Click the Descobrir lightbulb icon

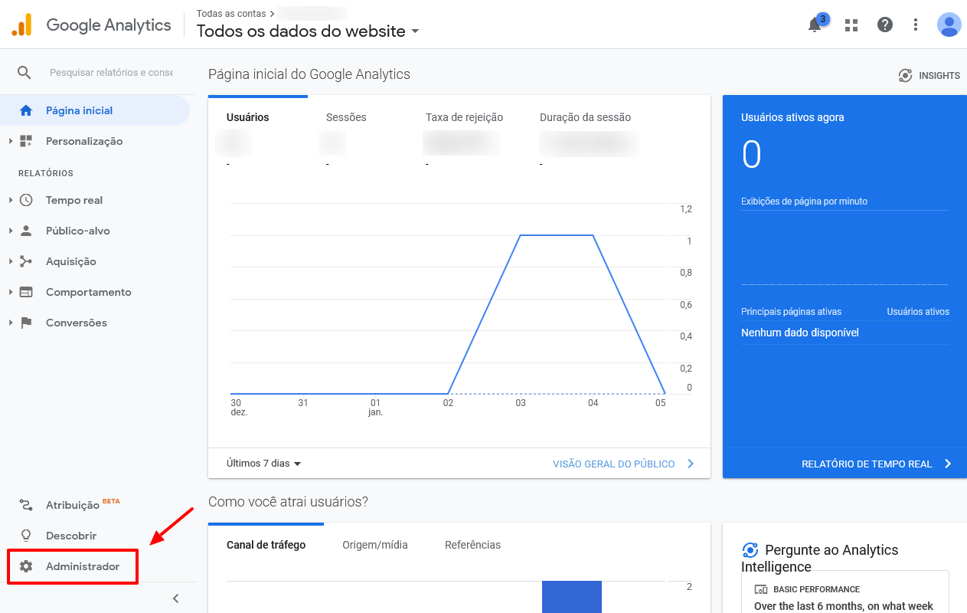26,536
